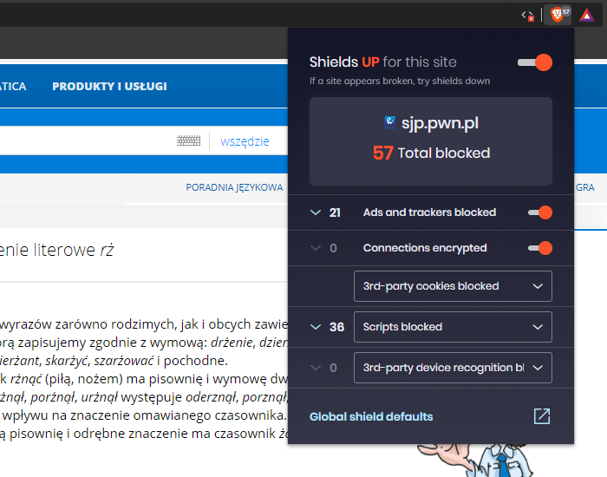The width and height of the screenshot is (607, 477).
Task: Click the 57 Total blocked counter
Action: (x=431, y=154)
